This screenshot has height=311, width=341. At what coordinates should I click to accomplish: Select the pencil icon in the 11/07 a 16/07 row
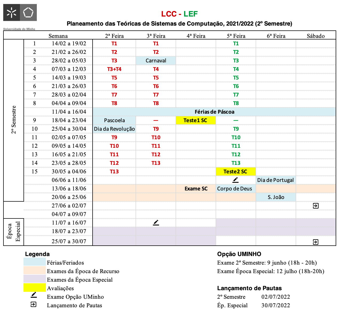pos(156,223)
